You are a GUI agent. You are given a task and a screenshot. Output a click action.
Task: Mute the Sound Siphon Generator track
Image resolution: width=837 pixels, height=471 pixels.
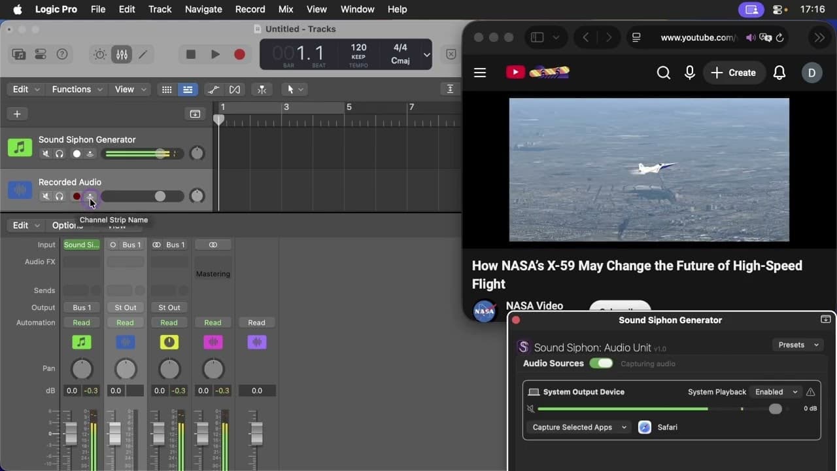coord(45,153)
